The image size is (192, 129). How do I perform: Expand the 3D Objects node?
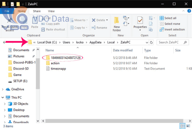click(5, 104)
